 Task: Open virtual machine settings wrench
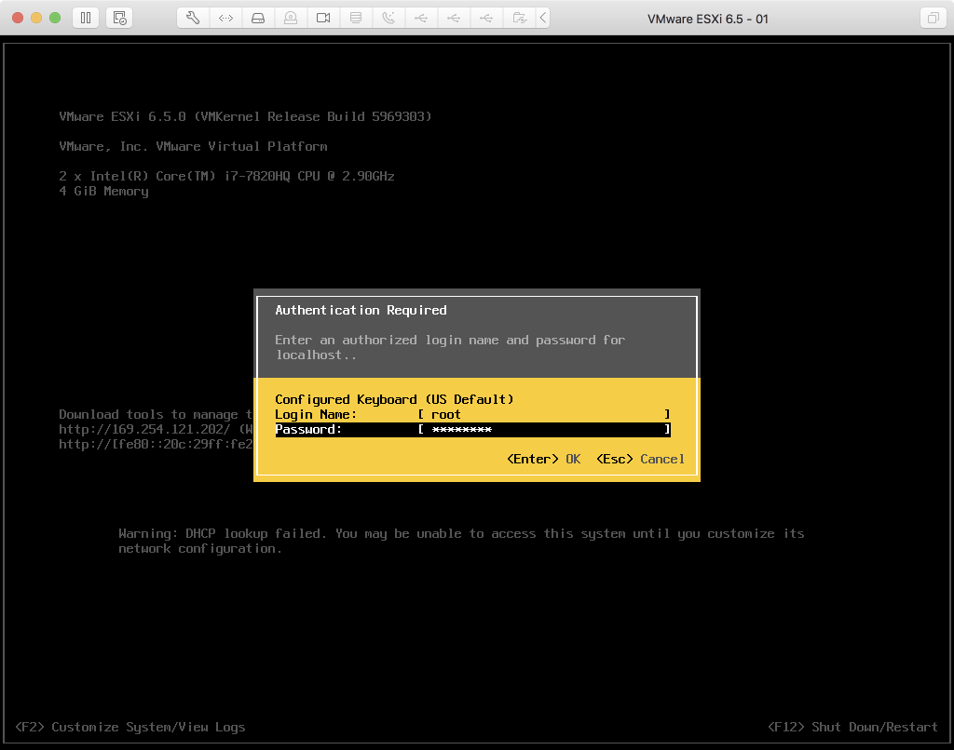click(x=193, y=18)
